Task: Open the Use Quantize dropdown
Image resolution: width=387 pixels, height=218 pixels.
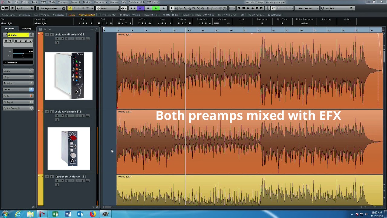Action: coord(307,8)
